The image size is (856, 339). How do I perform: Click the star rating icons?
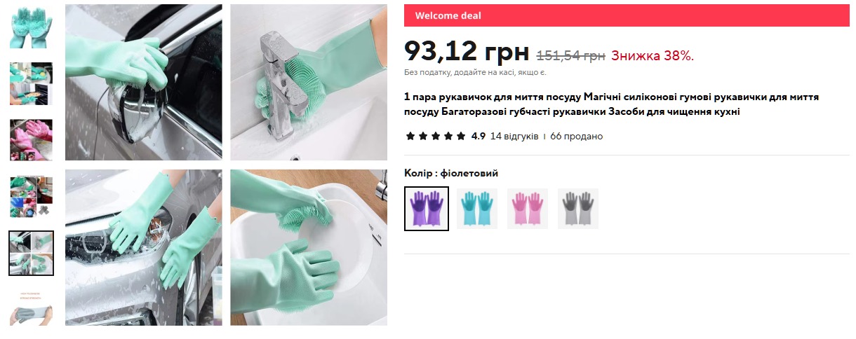435,136
